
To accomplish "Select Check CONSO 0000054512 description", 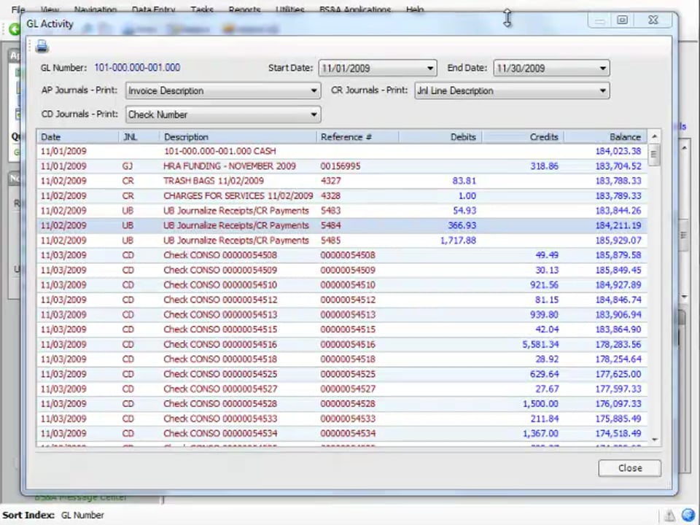I will (220, 300).
